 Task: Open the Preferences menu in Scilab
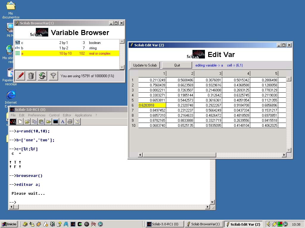click(x=37, y=115)
